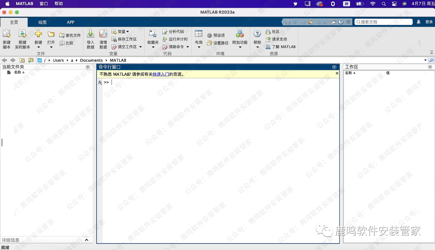Click the 查找文件 (Find Files) icon

[62, 35]
